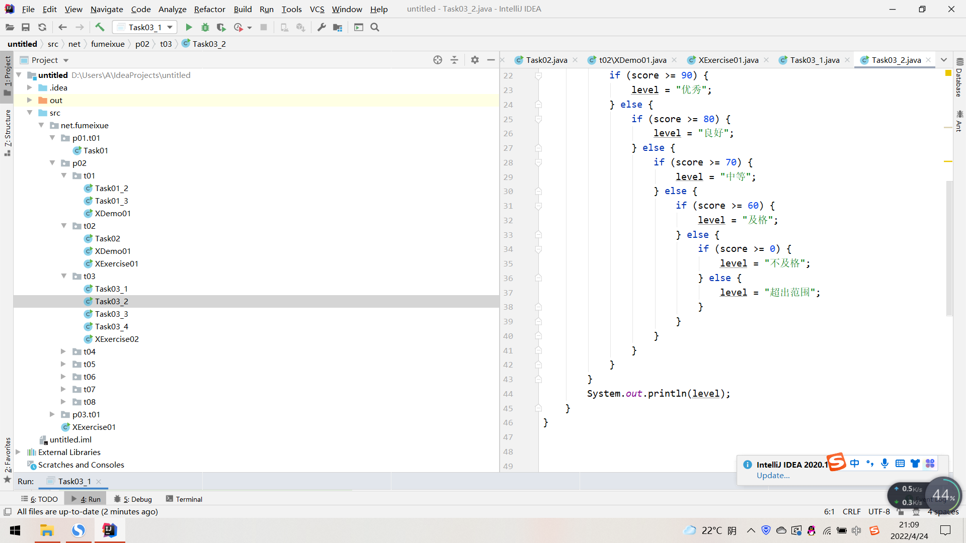Screen dimensions: 966x543
Task: Open the TODO tool window
Action: [40, 499]
